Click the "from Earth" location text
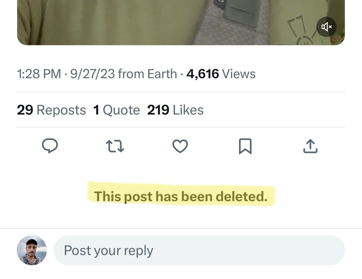 point(147,74)
